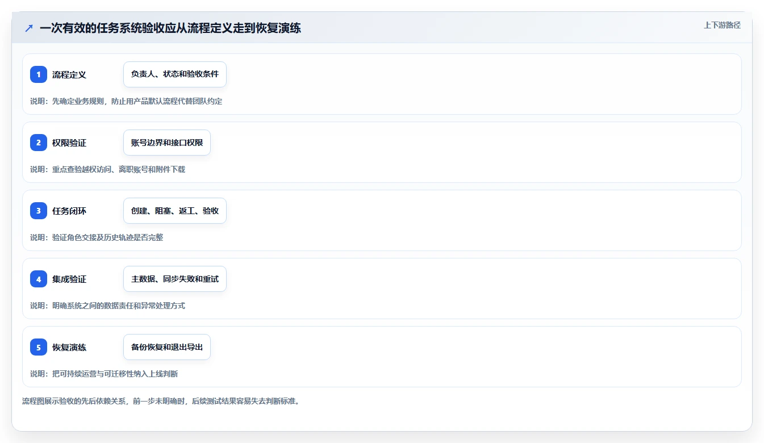This screenshot has height=443, width=764.
Task: Click the 权限验证 step title
Action: (x=69, y=143)
